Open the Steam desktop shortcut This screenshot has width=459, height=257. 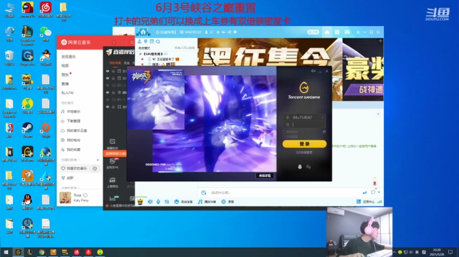(x=27, y=130)
